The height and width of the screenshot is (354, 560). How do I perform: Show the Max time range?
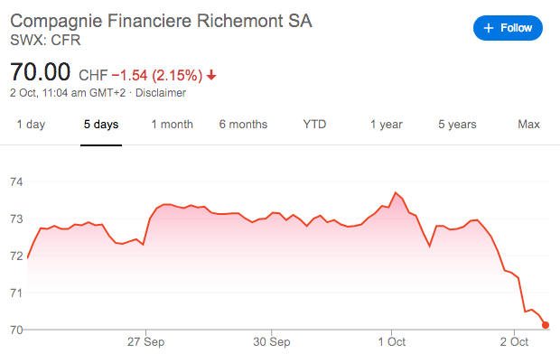click(529, 125)
